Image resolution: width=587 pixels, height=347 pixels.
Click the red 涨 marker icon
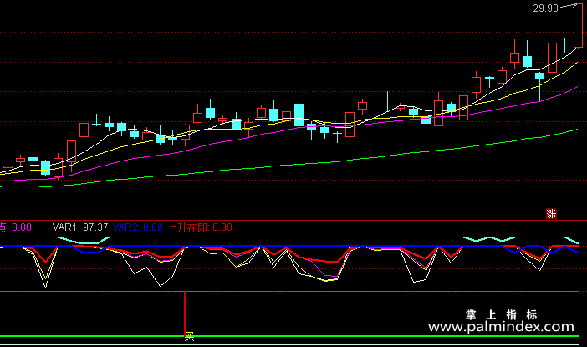tap(551, 214)
